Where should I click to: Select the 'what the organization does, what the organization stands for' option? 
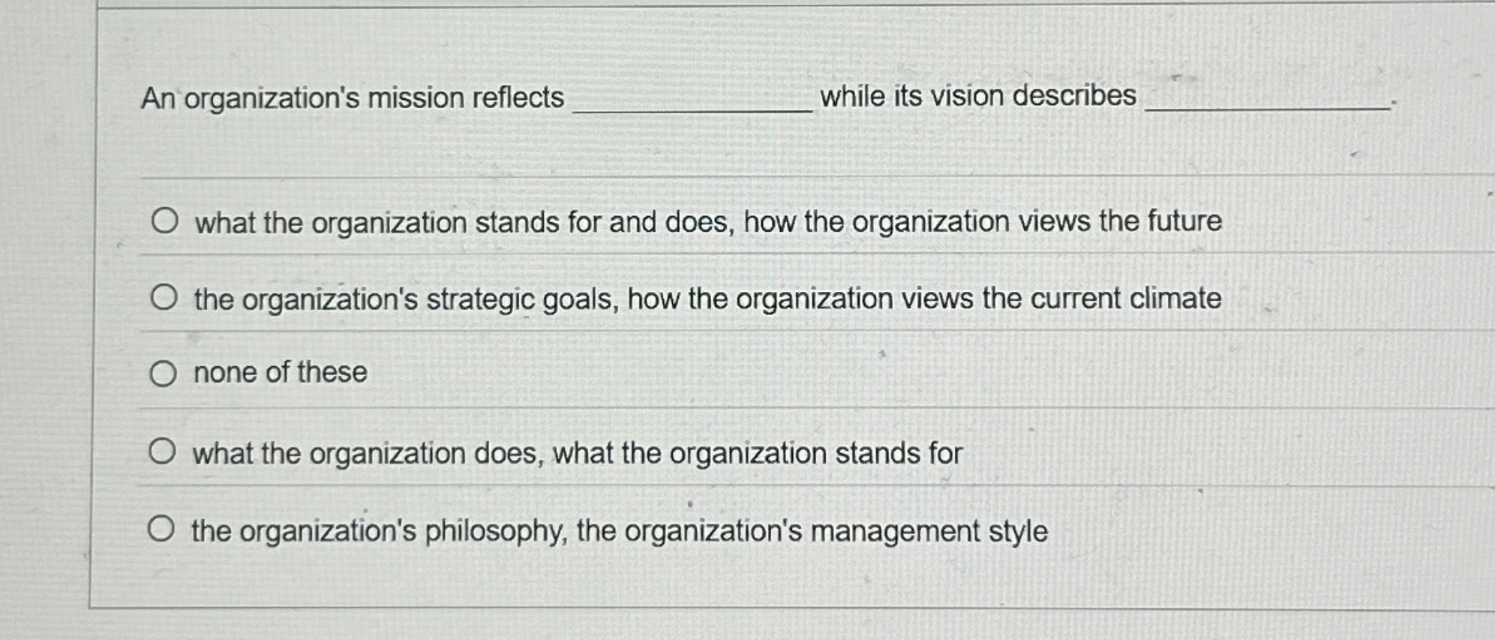pyautogui.click(x=164, y=450)
